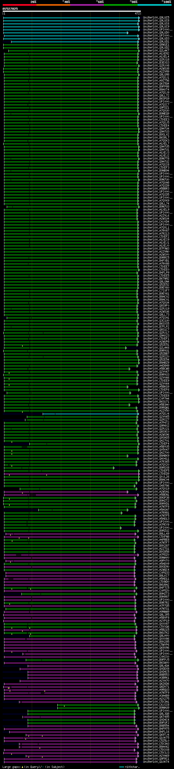This screenshot has width=174, height=769.
Task: Select hit UniRef100_Q9M4X2
Action: point(156,426)
